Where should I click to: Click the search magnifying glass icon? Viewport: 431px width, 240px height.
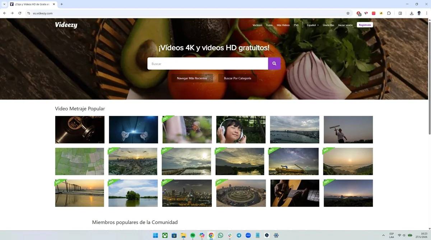tap(274, 63)
